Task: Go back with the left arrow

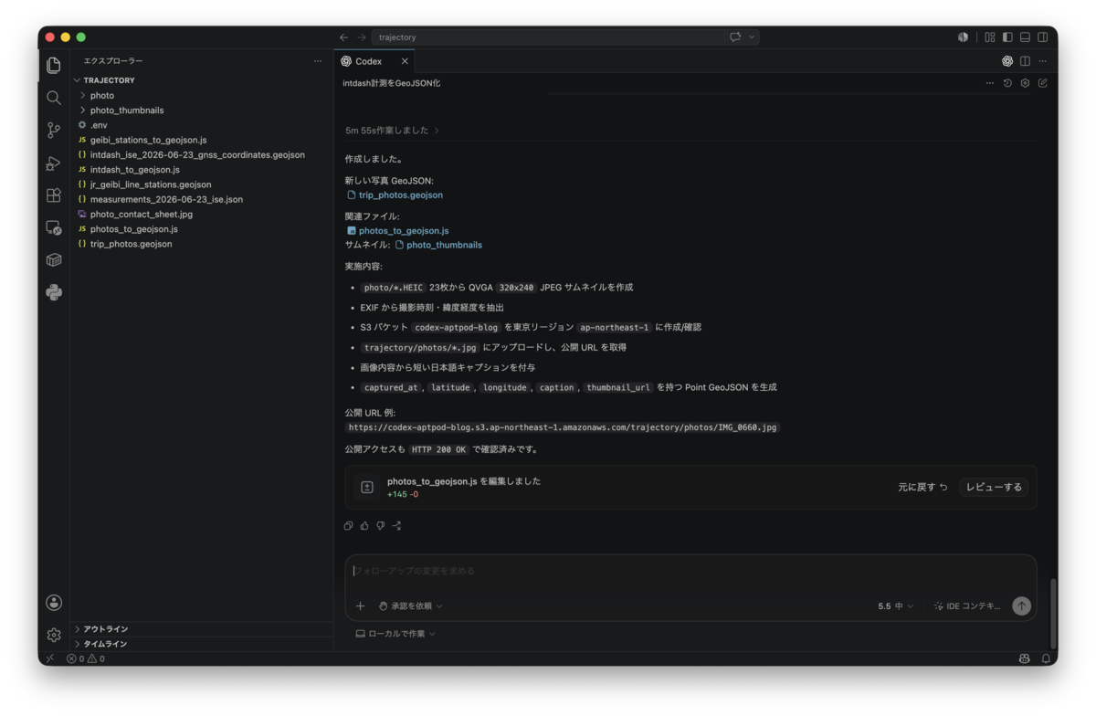Action: 343,37
